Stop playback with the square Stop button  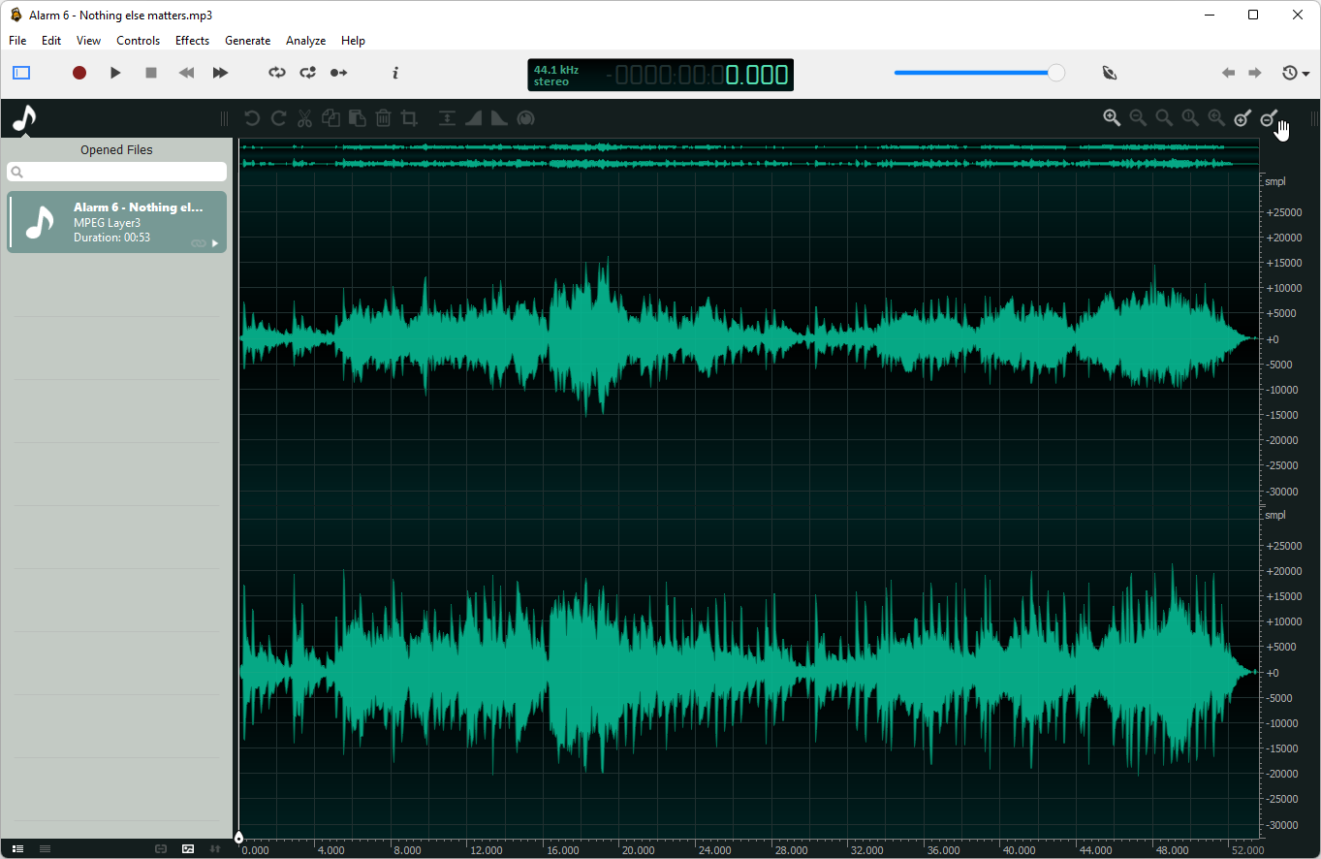151,73
